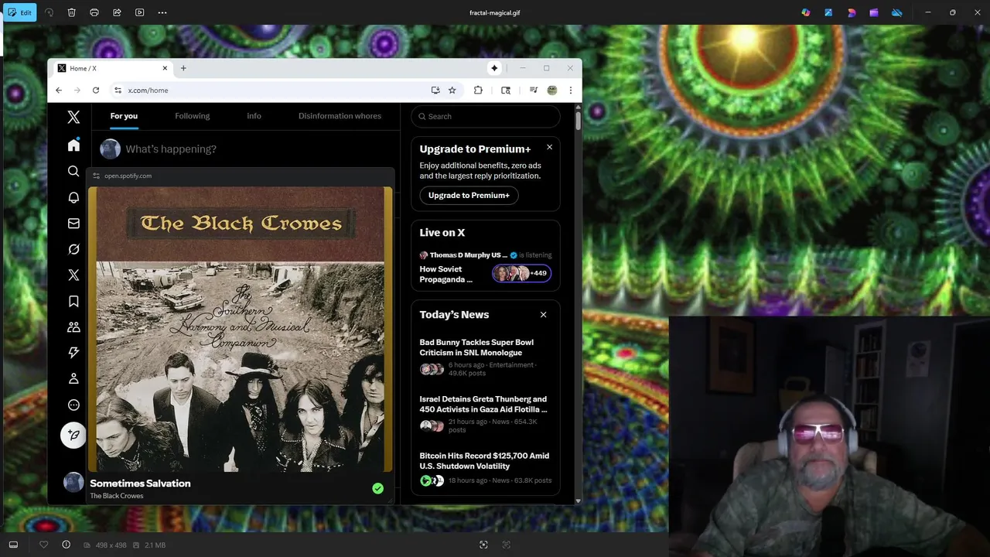Bookmark this page with the star icon
This screenshot has height=557, width=990.
click(452, 91)
